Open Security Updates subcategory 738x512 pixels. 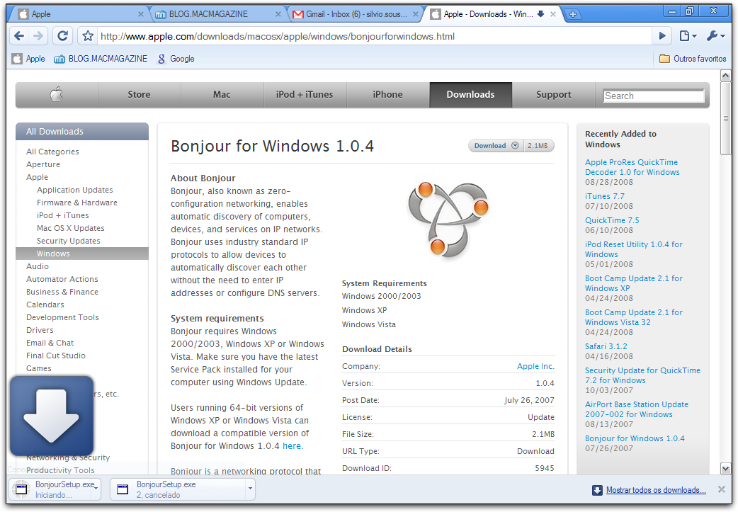(68, 241)
